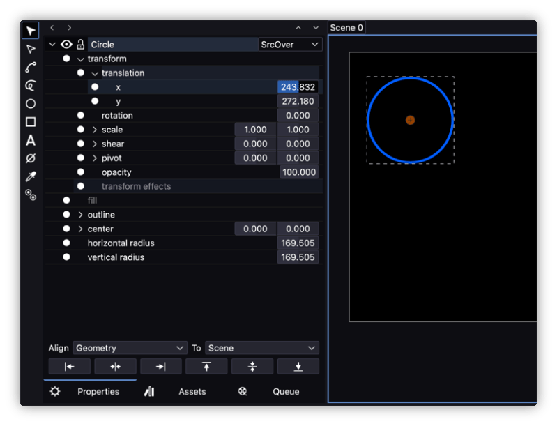Edit the vertical radius value field

point(298,257)
